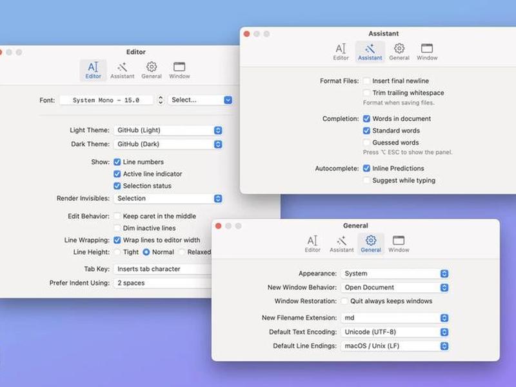This screenshot has height=387, width=516.
Task: Select Normal line height radio button
Action: (x=146, y=252)
